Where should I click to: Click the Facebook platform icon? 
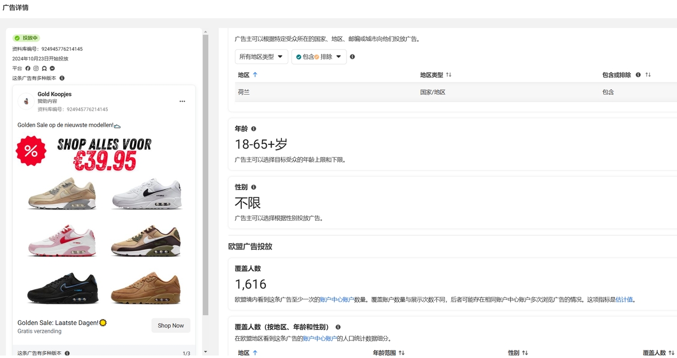tap(28, 68)
